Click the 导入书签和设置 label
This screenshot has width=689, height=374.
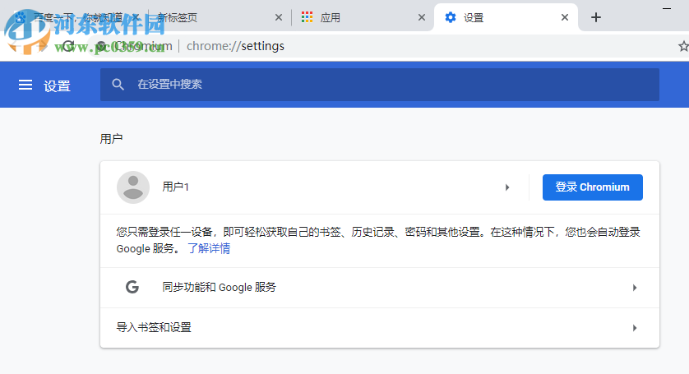click(x=154, y=327)
